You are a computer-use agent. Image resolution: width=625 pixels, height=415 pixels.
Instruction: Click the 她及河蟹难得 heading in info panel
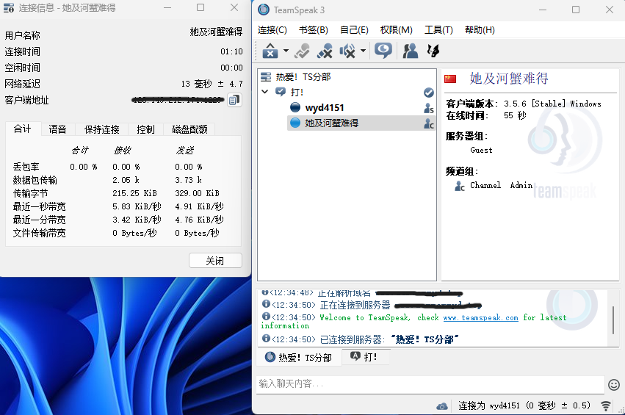tap(509, 79)
